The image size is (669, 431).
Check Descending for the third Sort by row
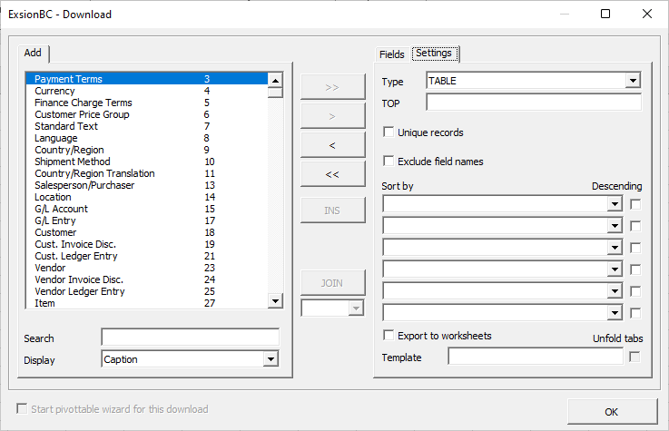click(635, 248)
